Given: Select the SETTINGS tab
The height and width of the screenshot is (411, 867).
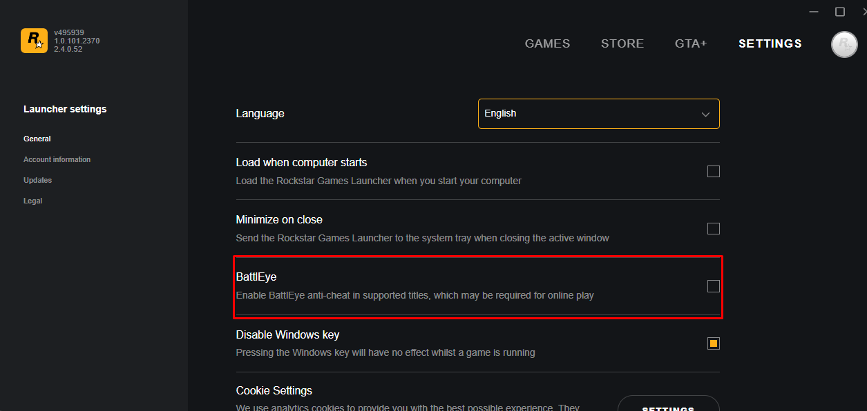Looking at the screenshot, I should [x=770, y=44].
